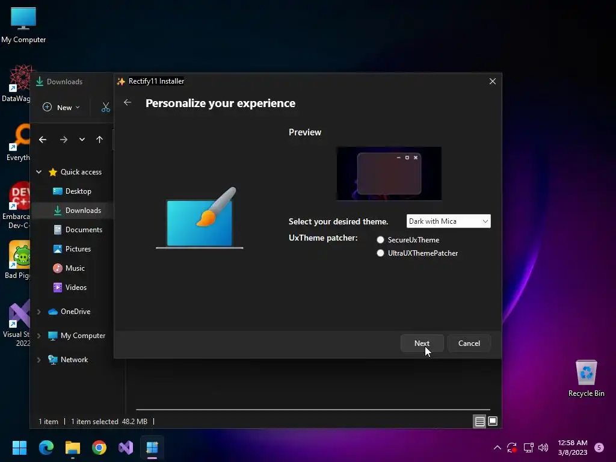Open the New menu in Downloads window

point(62,107)
